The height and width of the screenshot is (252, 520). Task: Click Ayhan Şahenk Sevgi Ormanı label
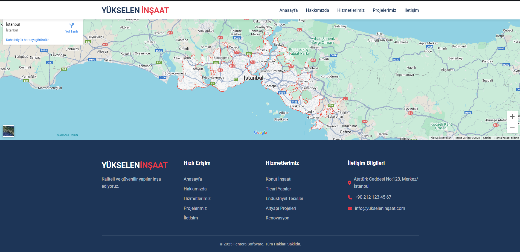tap(323, 40)
